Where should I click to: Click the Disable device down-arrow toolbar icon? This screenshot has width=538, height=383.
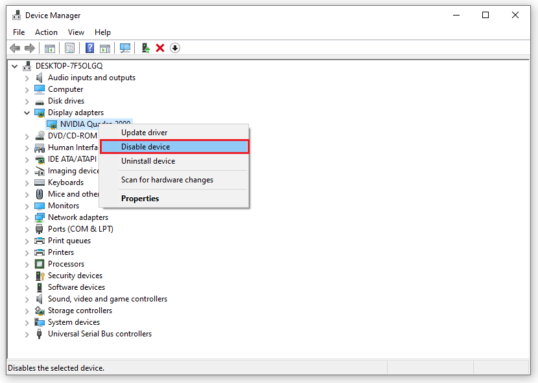[174, 47]
